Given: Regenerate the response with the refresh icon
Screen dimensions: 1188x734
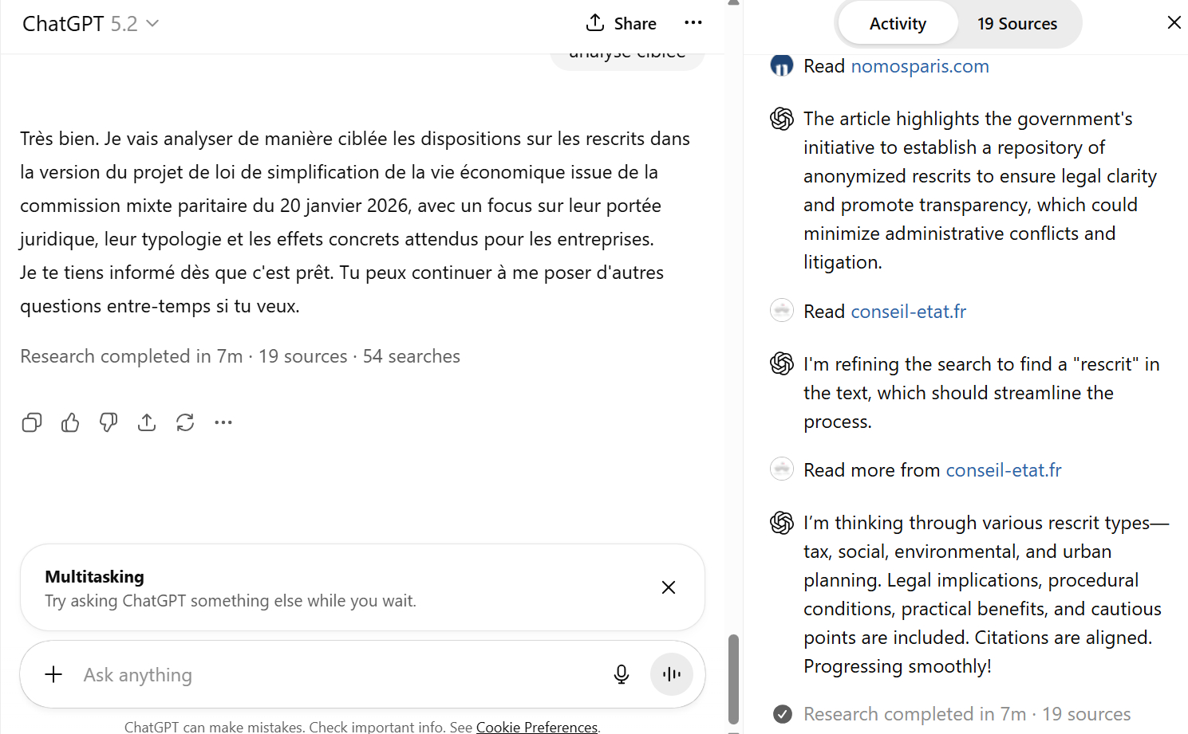Looking at the screenshot, I should point(185,422).
